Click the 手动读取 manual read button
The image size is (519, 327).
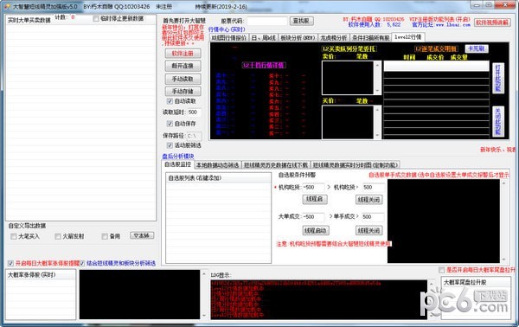tap(183, 79)
